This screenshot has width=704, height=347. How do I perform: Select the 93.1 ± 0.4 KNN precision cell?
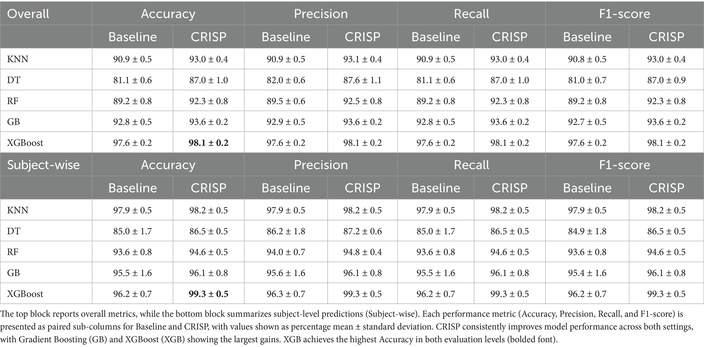pos(362,59)
